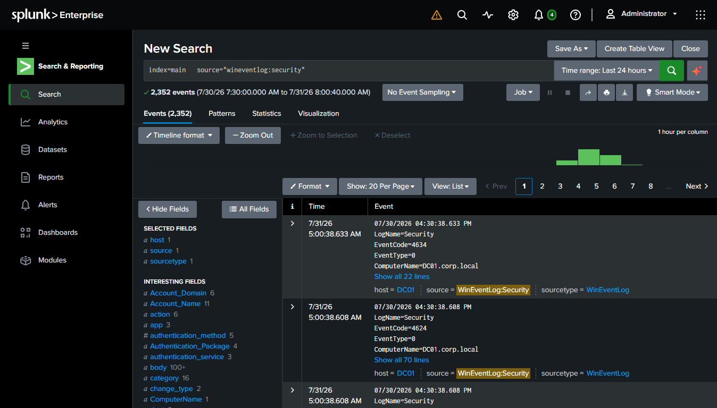This screenshot has width=717, height=408.
Task: Switch to the Statistics tab
Action: click(266, 114)
